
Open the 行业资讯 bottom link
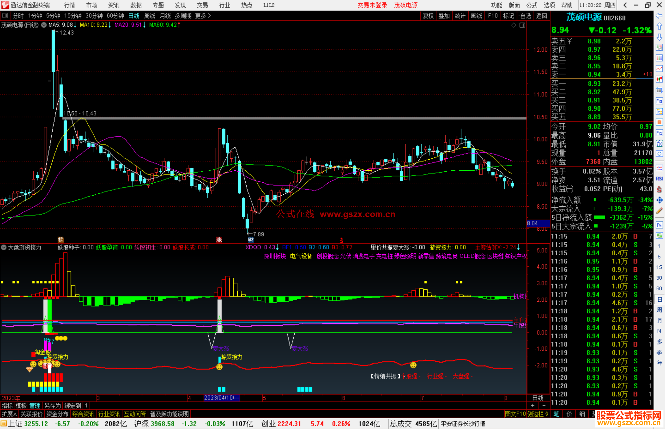tap(109, 414)
